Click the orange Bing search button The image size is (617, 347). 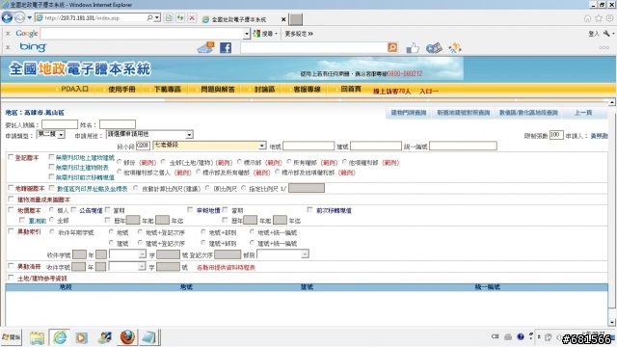392,47
